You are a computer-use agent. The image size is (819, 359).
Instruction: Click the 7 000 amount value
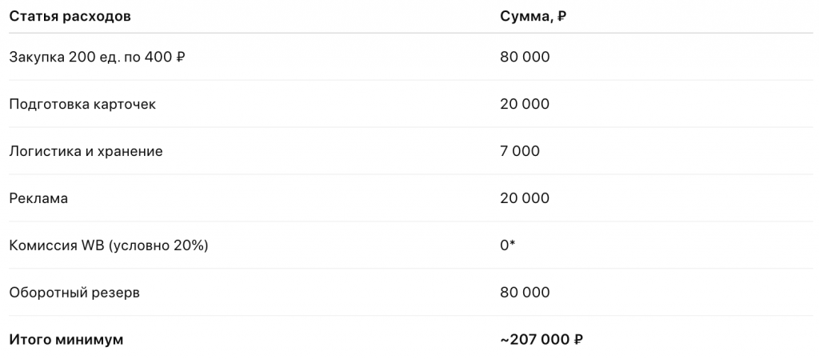pos(520,151)
